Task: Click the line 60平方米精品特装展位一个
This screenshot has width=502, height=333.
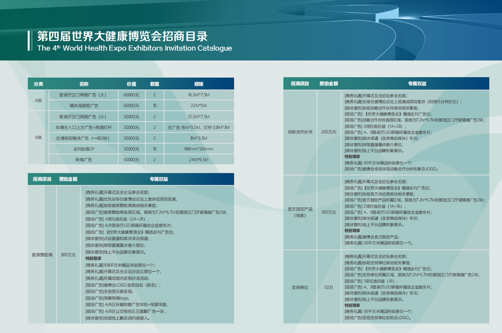Action: (378, 243)
